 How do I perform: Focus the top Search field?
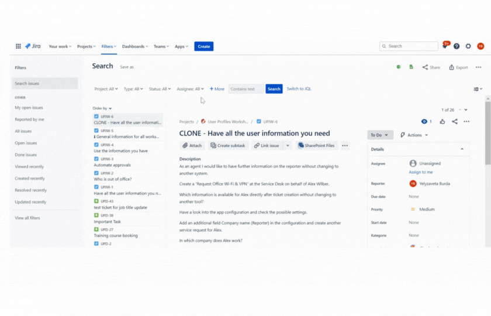[409, 46]
